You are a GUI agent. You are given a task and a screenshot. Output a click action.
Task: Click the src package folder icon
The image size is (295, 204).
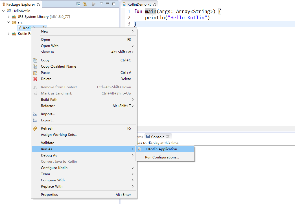tap(14, 22)
